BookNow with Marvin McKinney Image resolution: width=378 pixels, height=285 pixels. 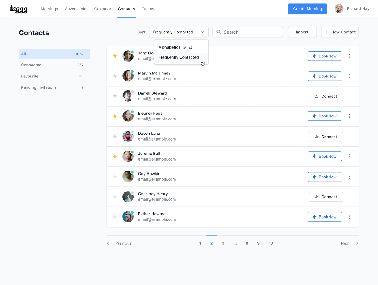tap(325, 76)
